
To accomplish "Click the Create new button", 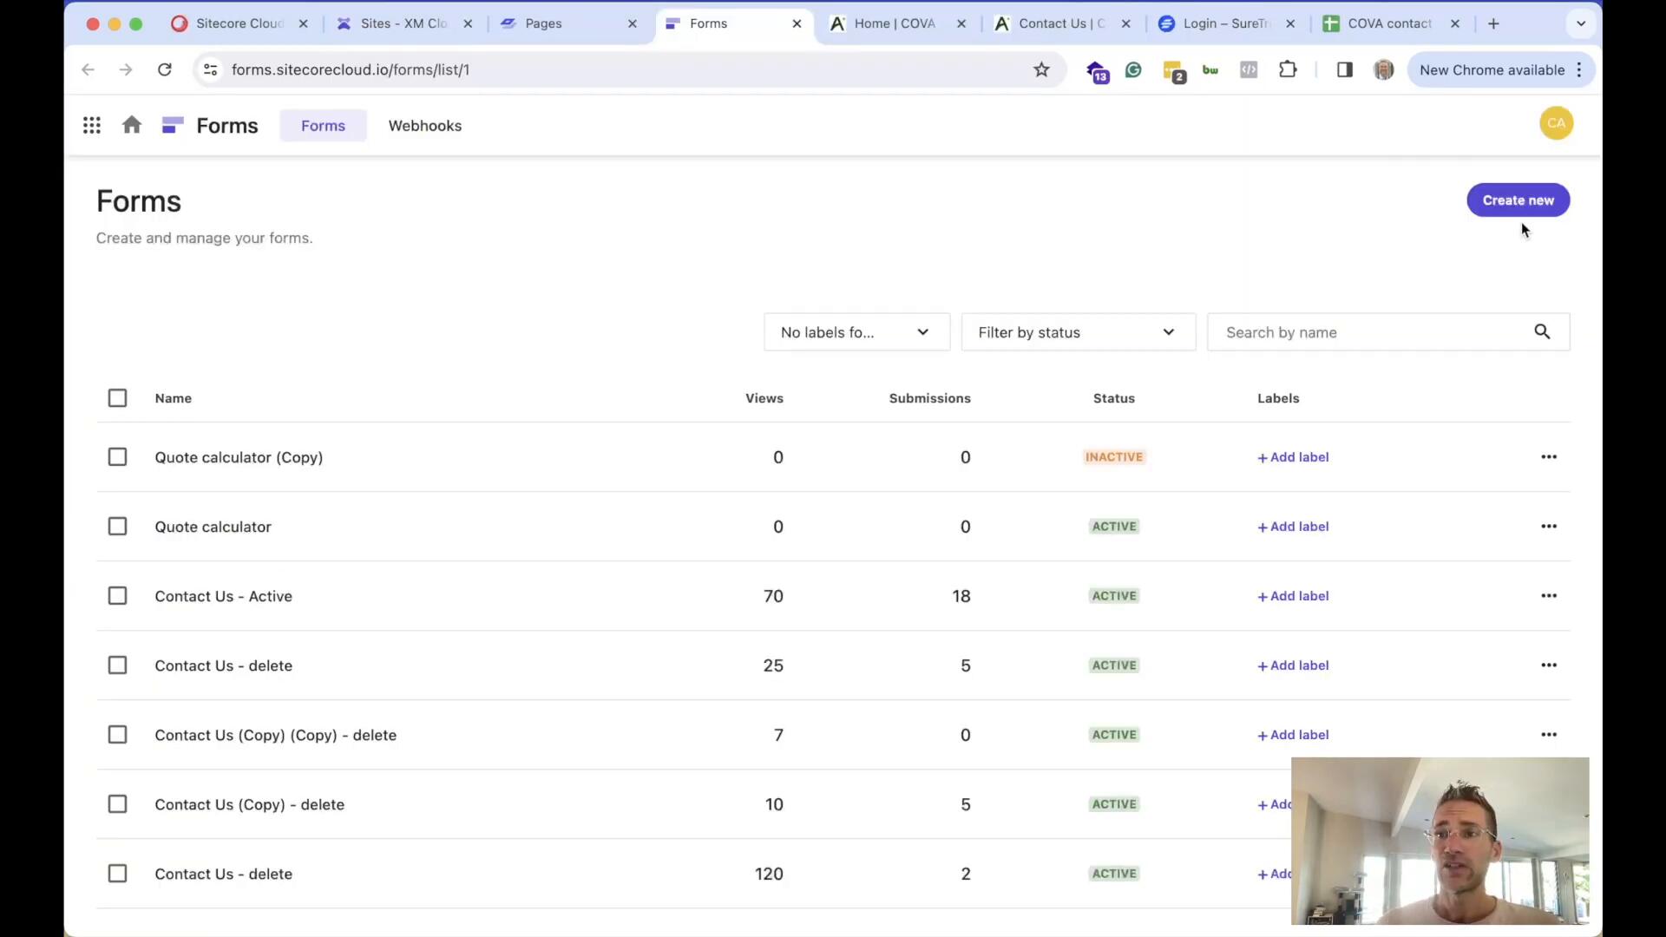I will [x=1518, y=200].
